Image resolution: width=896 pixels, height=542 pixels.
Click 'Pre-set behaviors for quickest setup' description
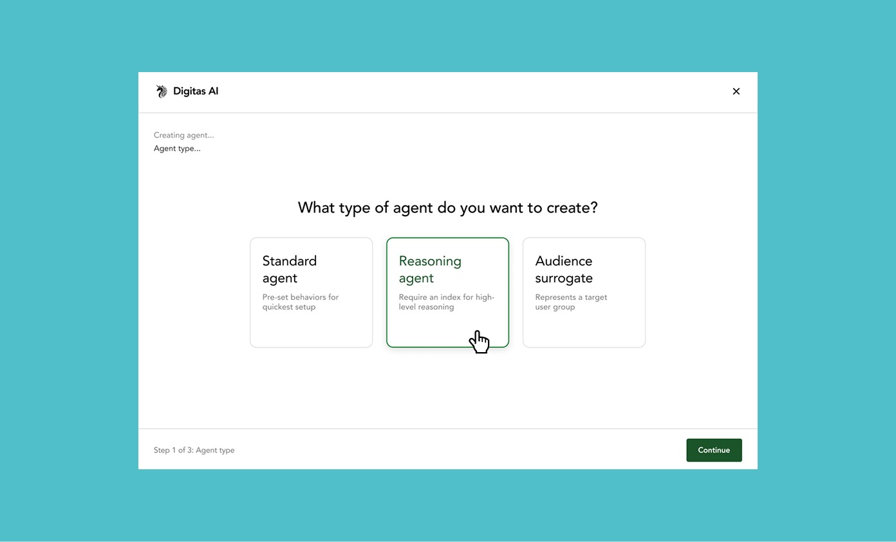pos(300,302)
